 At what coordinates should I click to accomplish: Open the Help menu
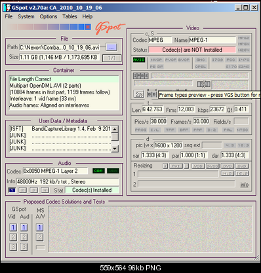tap(87, 16)
